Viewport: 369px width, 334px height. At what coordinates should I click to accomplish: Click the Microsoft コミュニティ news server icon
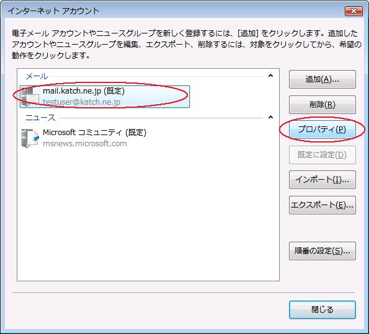pos(30,138)
